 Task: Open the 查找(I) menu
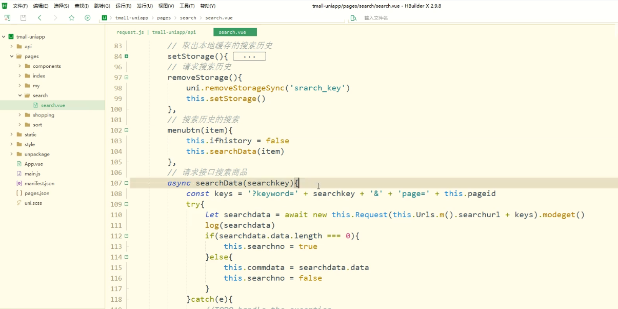click(x=82, y=6)
